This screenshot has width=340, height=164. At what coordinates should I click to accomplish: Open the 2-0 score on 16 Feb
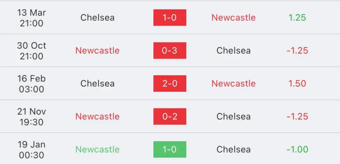[170, 83]
